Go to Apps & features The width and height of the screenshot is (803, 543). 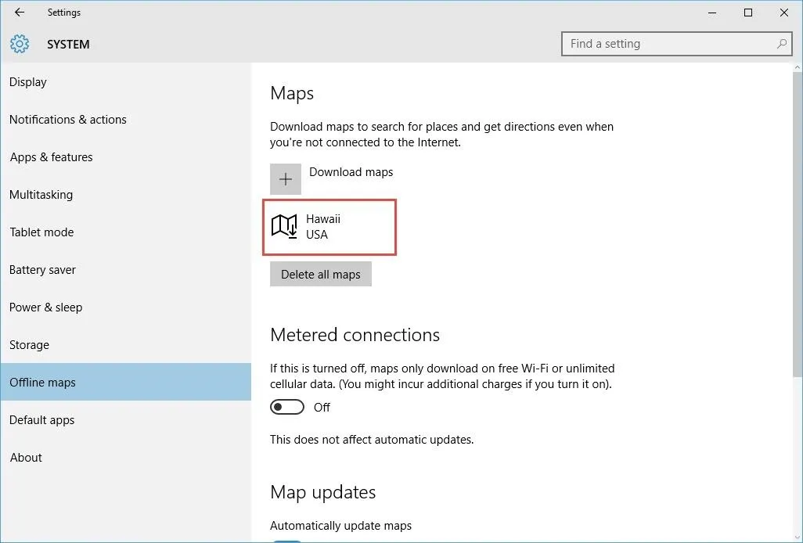(125, 157)
